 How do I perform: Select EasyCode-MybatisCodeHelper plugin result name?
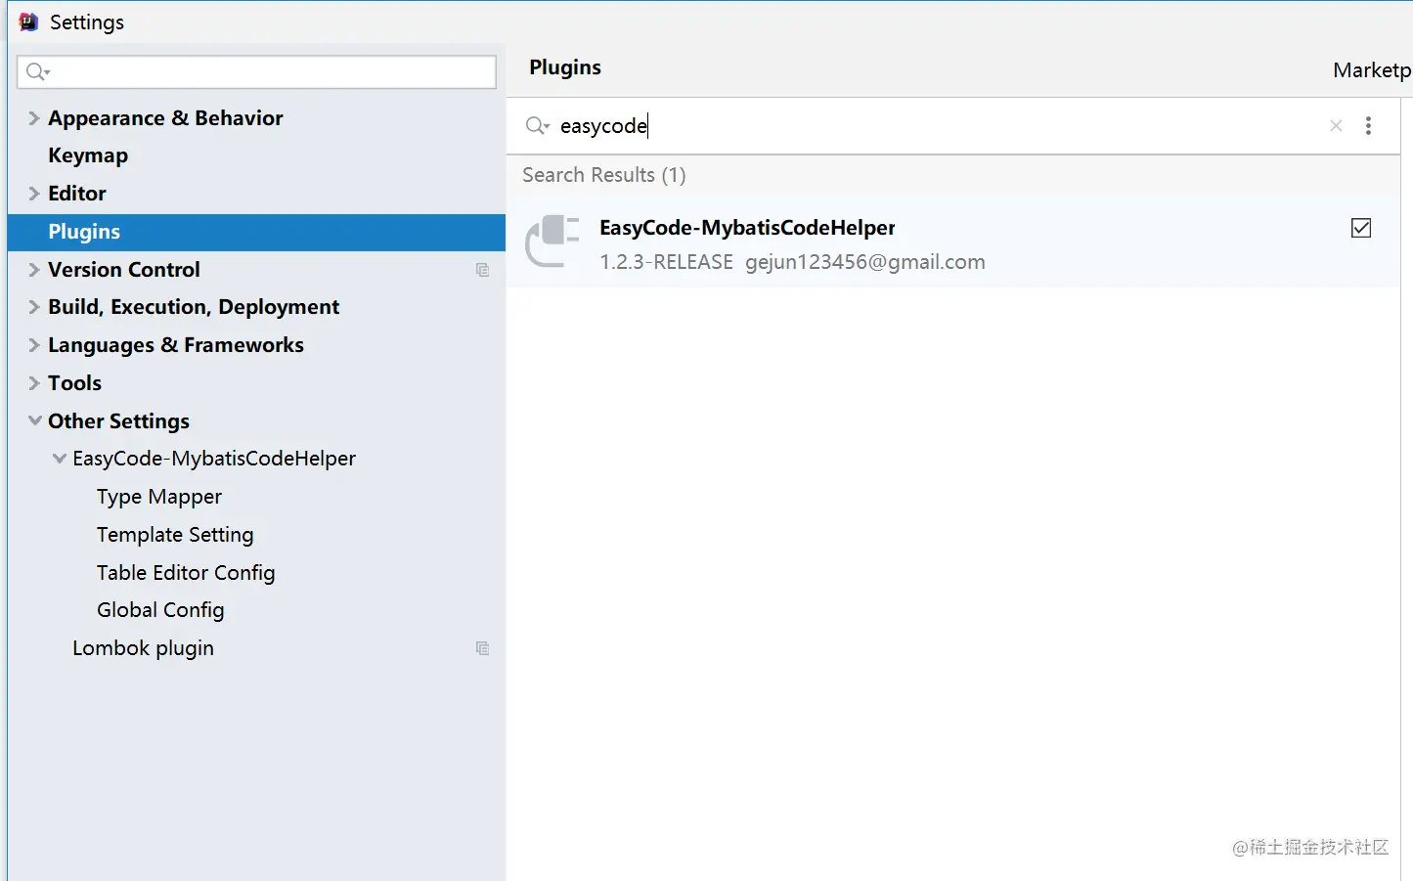point(747,228)
